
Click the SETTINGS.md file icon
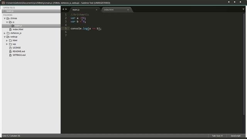[10, 55]
